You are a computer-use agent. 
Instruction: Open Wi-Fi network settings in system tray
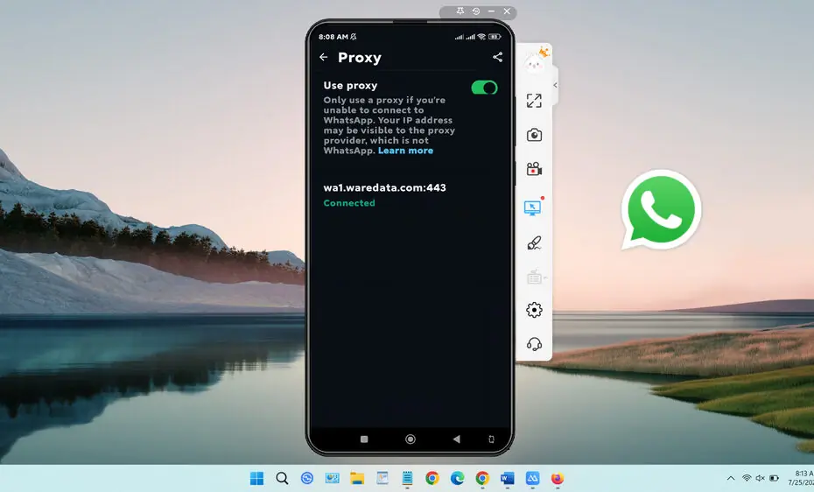coord(747,478)
